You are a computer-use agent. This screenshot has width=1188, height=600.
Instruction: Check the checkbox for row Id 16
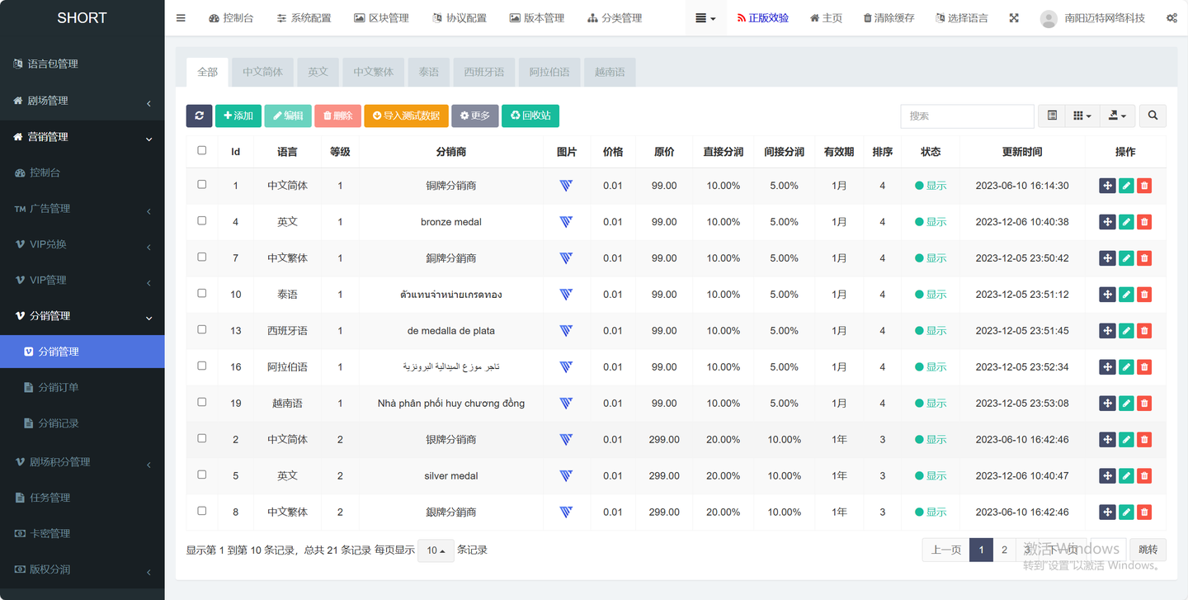point(202,366)
